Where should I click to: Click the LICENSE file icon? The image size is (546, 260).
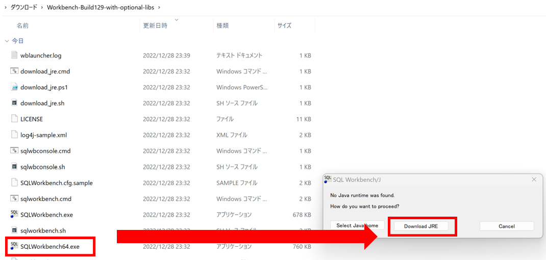[14, 119]
